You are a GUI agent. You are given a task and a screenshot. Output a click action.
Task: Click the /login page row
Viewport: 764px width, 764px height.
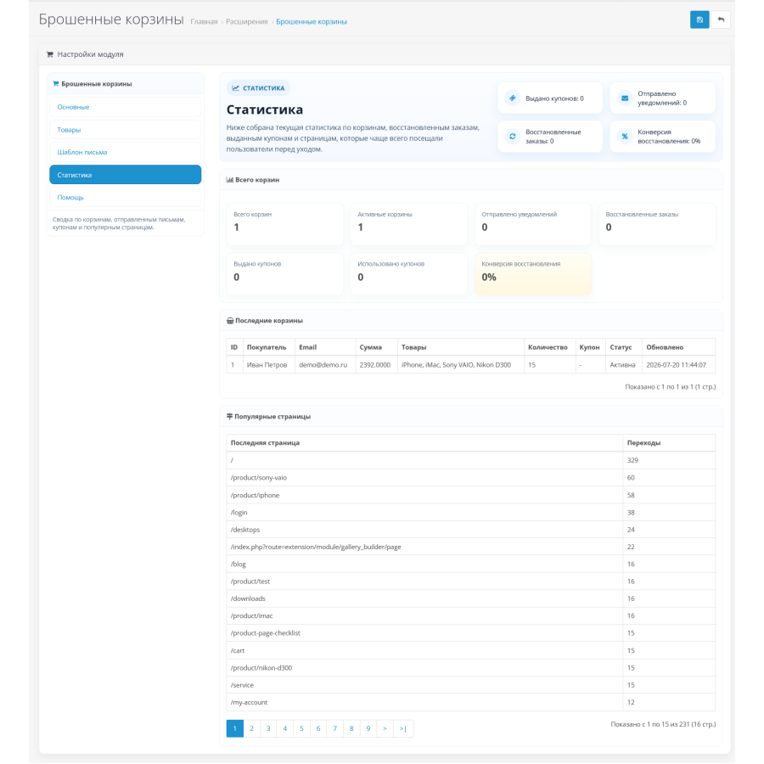[x=470, y=513]
